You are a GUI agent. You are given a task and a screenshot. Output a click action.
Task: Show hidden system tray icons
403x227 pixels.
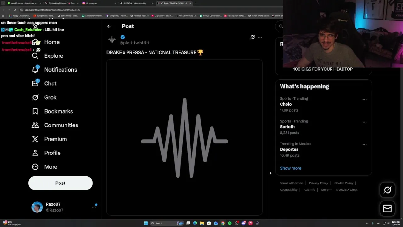(x=367, y=223)
